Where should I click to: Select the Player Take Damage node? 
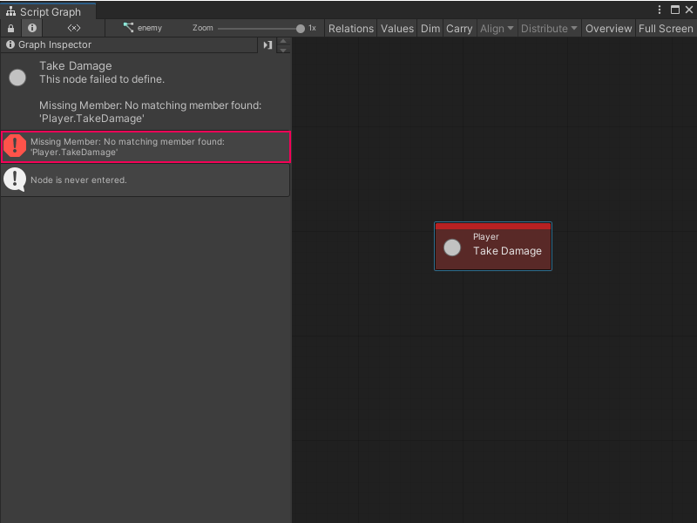[493, 246]
